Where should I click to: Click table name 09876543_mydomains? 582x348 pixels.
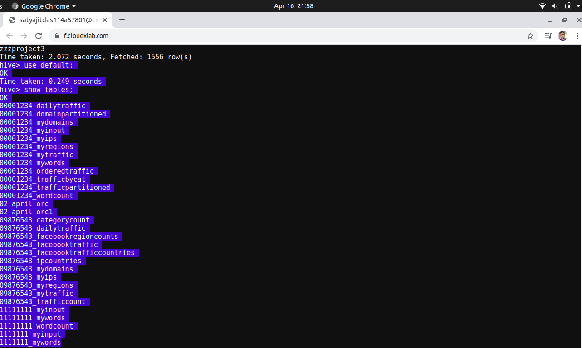[x=37, y=269]
